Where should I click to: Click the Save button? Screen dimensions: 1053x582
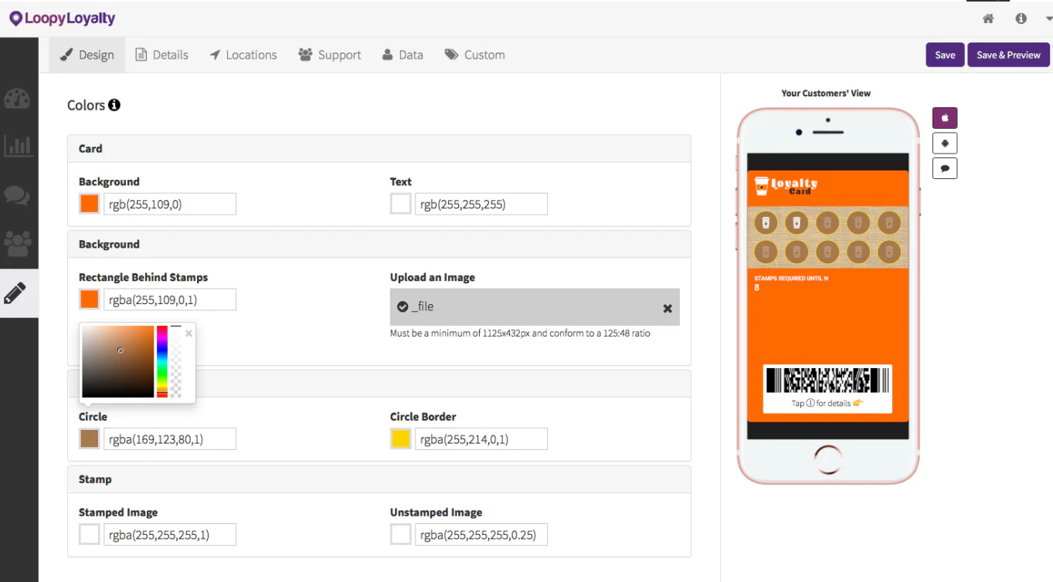tap(945, 55)
